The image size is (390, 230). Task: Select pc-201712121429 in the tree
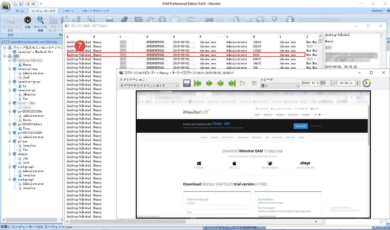click(x=30, y=133)
